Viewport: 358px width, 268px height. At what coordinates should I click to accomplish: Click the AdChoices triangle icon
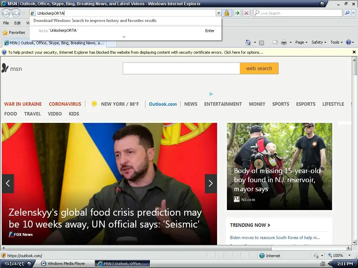(211, 94)
